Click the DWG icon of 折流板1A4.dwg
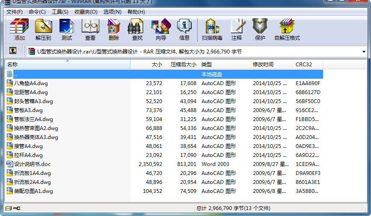This screenshot has height=216, width=371. point(9,173)
